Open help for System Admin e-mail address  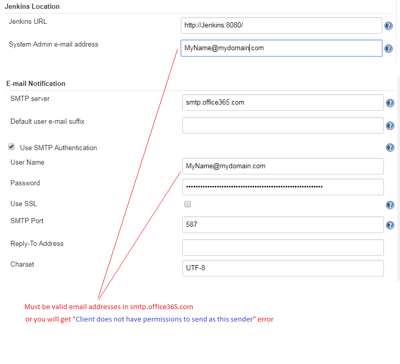(388, 49)
